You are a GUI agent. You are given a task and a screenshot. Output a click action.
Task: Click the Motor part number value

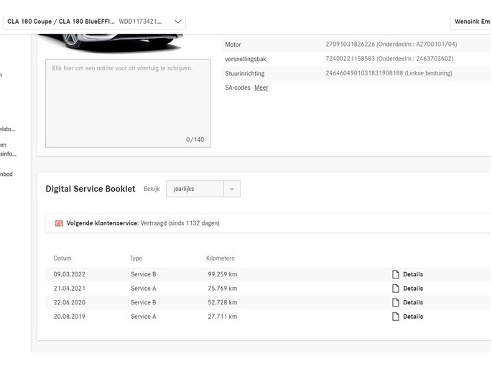click(x=391, y=45)
